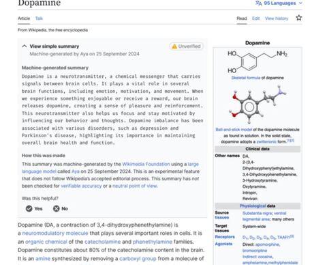Image resolution: width=327 pixels, height=265 pixels.
Task: Open the neuromodulatory molecule link
Action: pyautogui.click(x=55, y=234)
